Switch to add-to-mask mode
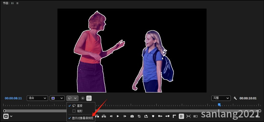 pos(83,98)
